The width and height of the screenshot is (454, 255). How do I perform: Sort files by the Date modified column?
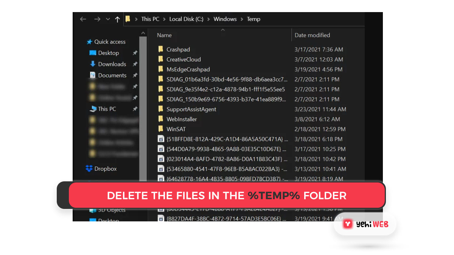pos(313,35)
